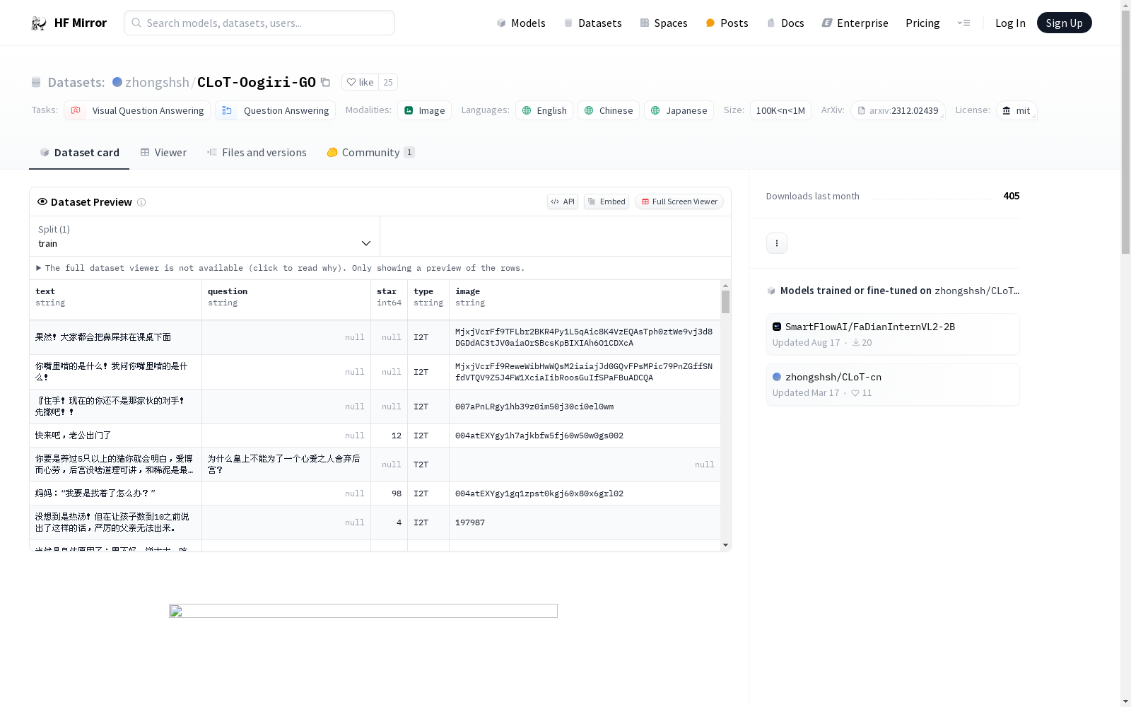Click the Dataset Preview eye icon
The image size is (1131, 707).
pyautogui.click(x=42, y=201)
